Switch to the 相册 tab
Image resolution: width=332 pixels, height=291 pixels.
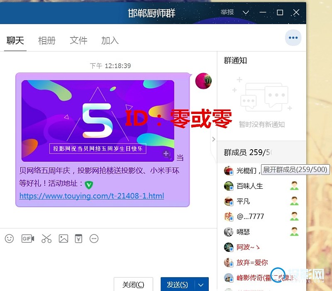(47, 40)
